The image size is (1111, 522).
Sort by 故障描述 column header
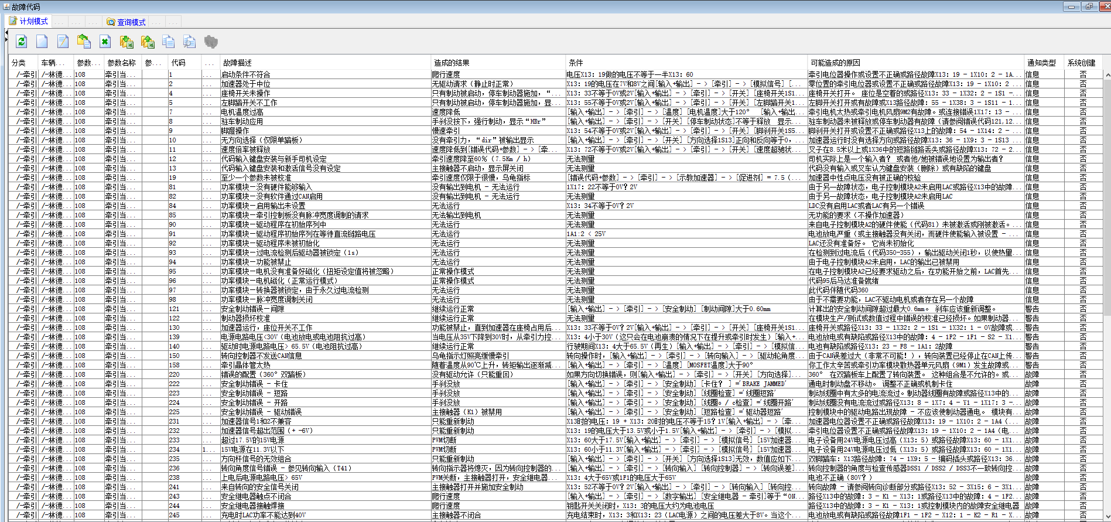[237, 63]
